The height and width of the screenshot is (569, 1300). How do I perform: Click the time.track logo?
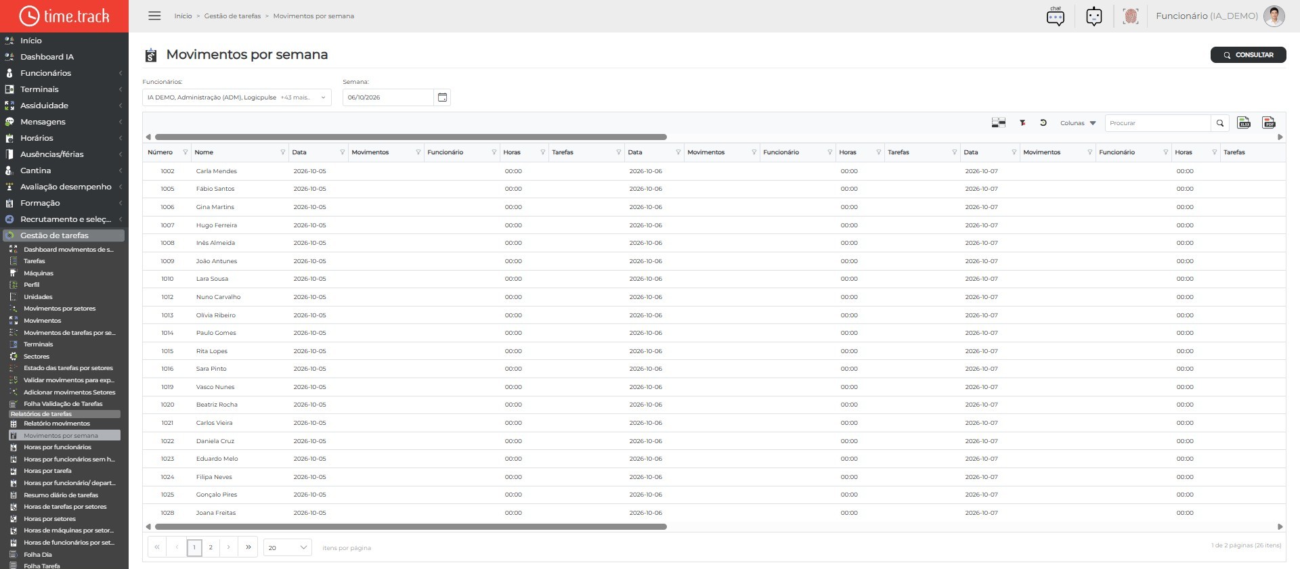pos(64,16)
